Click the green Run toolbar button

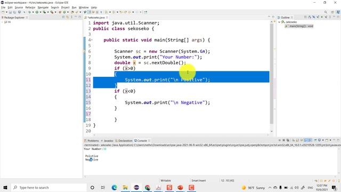(37, 12)
